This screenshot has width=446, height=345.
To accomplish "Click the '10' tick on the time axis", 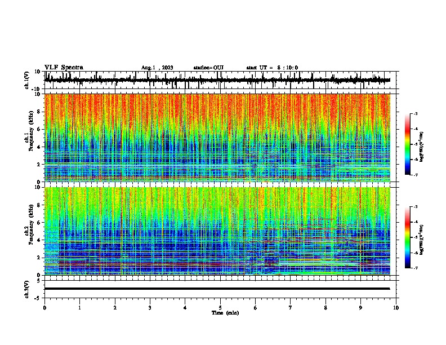I will [396, 308].
